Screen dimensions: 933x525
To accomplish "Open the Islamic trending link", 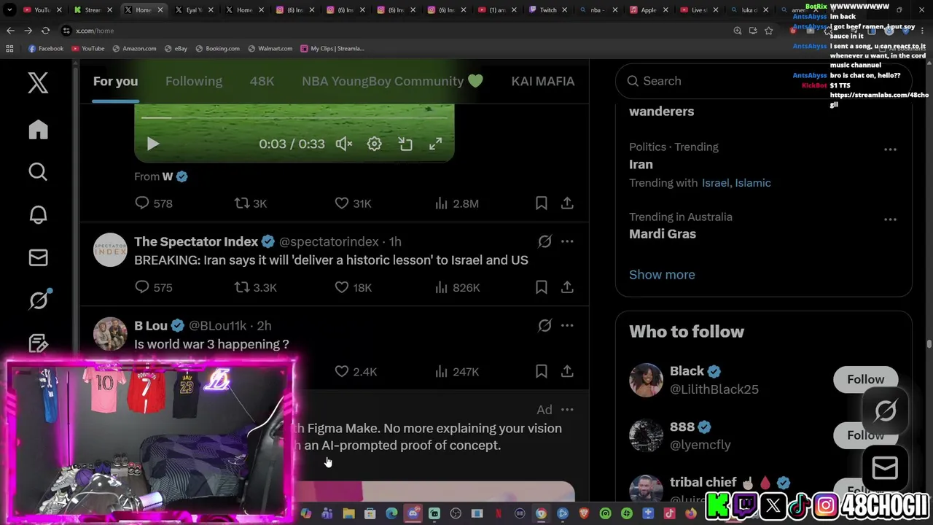I will [753, 183].
